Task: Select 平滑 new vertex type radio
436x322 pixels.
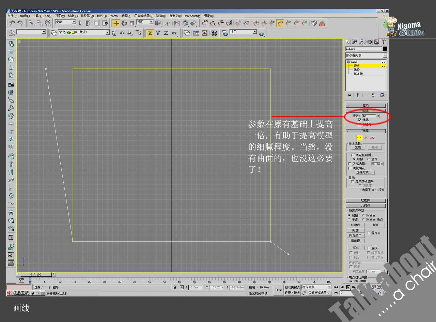Action: point(349,219)
